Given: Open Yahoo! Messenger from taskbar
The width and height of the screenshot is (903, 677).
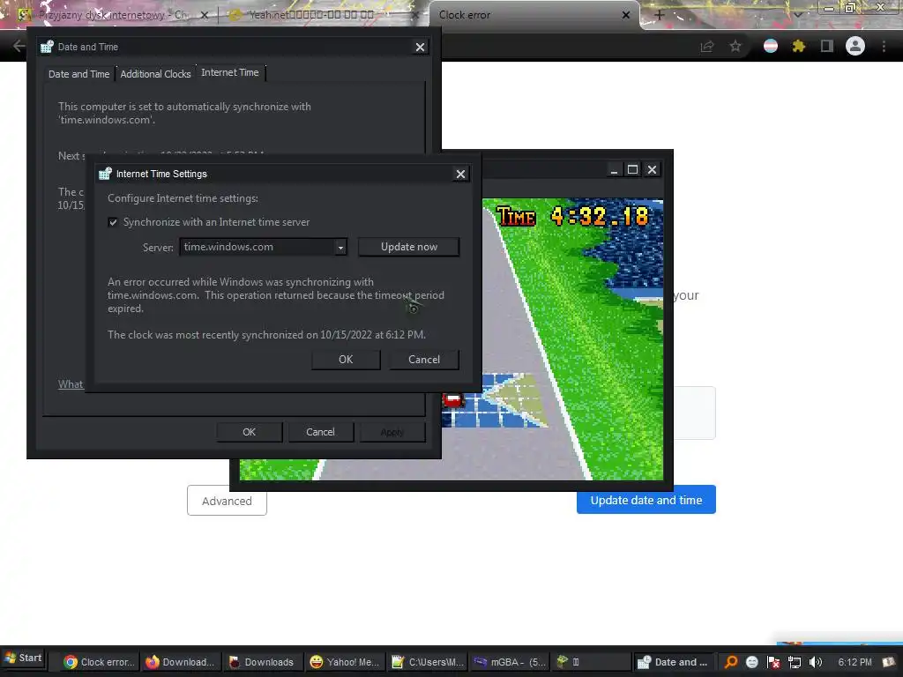Looking at the screenshot, I should 345,662.
